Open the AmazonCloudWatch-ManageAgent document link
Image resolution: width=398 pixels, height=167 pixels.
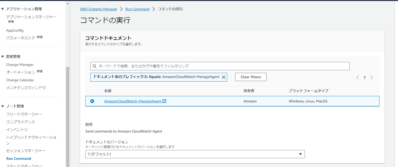click(x=133, y=101)
